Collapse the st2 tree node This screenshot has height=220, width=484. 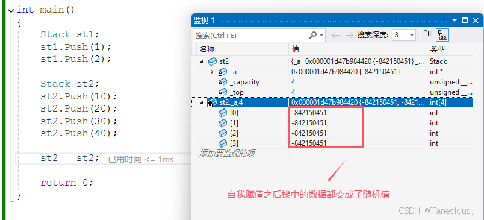(202, 61)
